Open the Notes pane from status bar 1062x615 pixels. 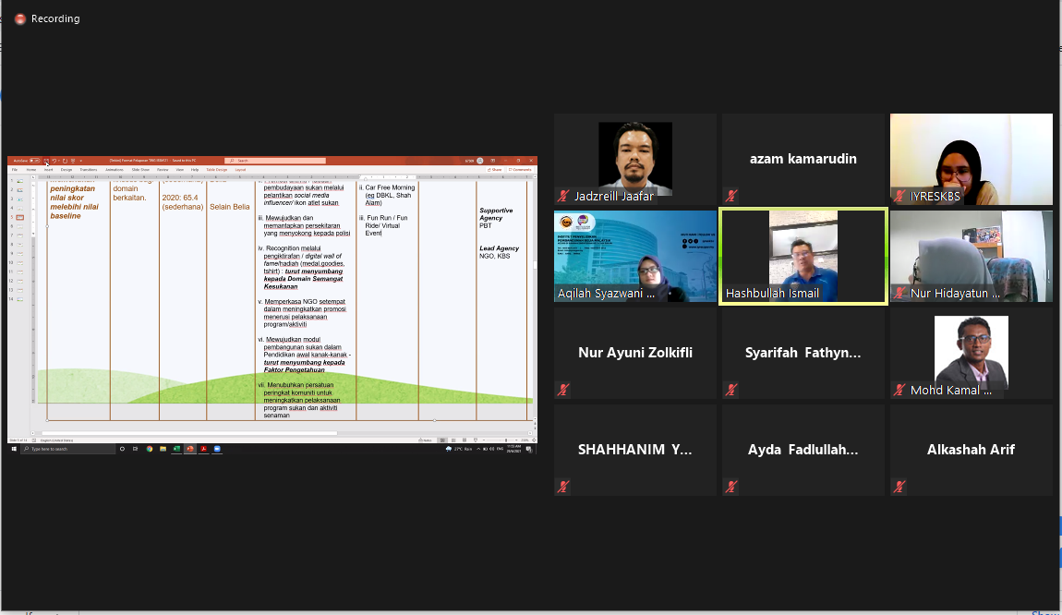(x=427, y=440)
